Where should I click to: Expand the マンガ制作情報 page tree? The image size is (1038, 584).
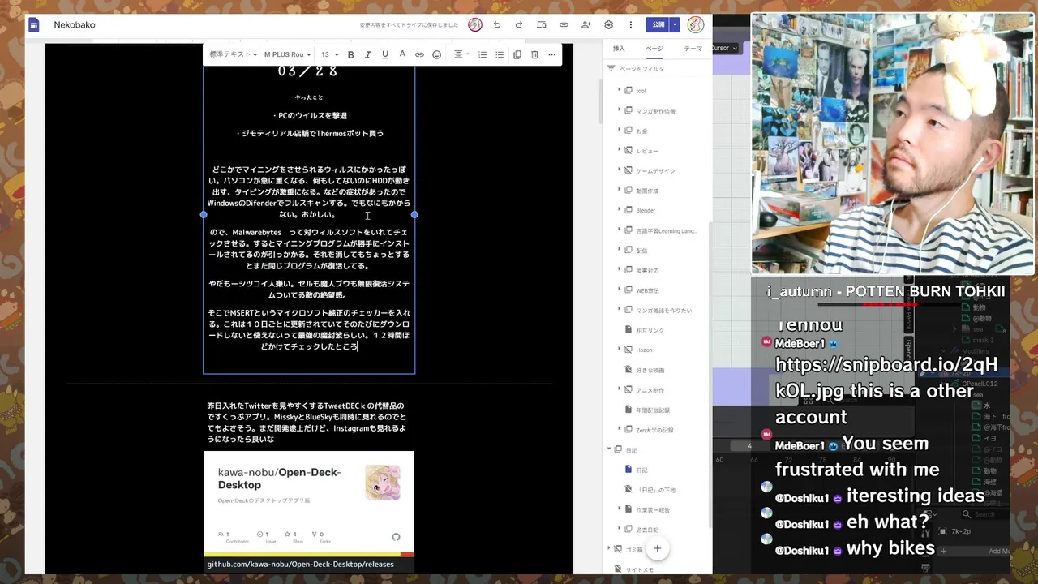click(x=619, y=110)
